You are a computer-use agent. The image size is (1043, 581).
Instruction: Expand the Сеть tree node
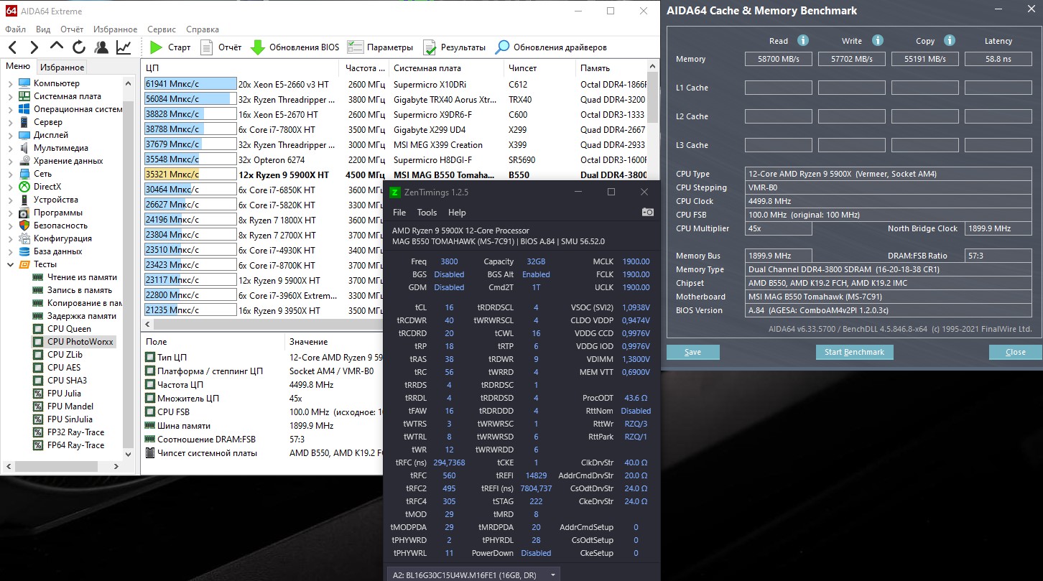[x=11, y=174]
